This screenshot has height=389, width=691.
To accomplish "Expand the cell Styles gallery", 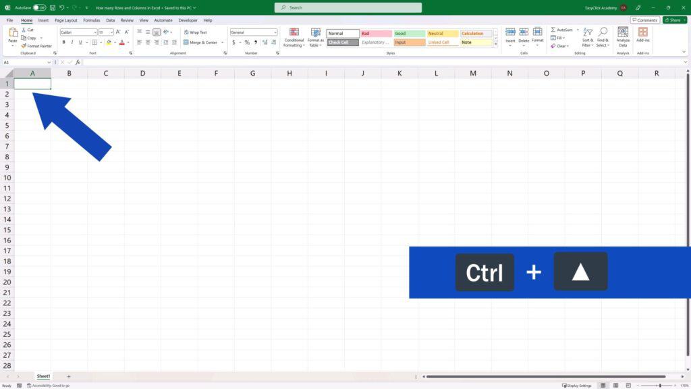I will click(495, 44).
